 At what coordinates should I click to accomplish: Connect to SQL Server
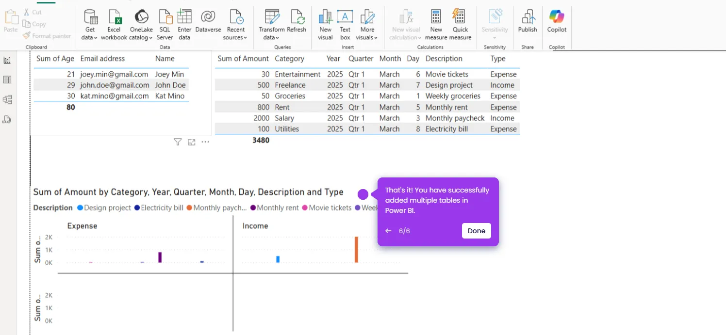(165, 25)
